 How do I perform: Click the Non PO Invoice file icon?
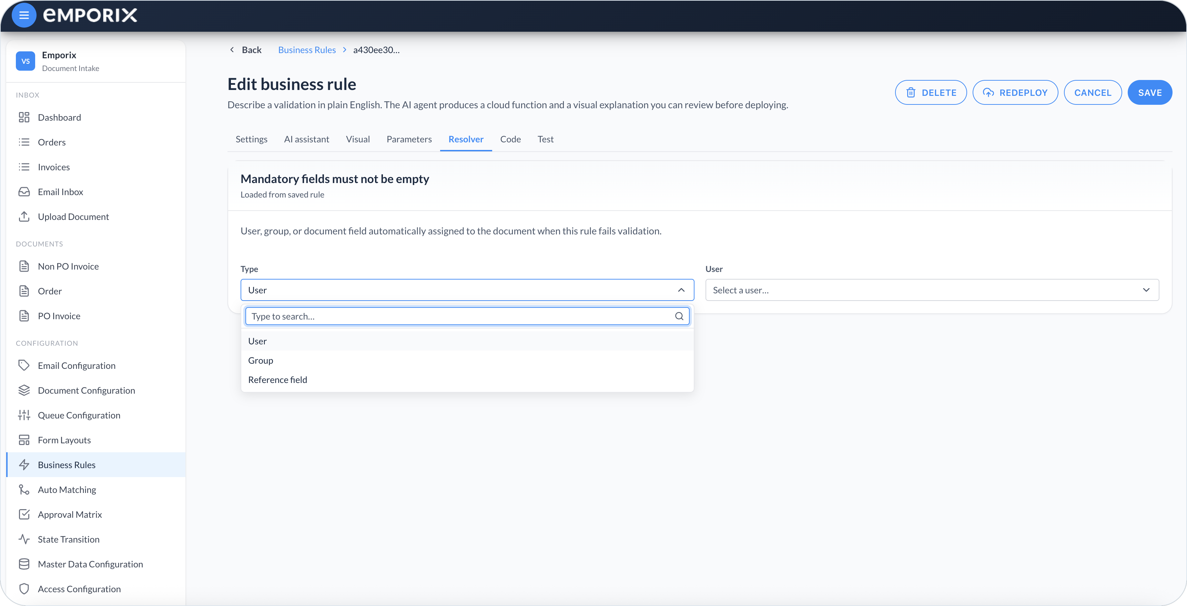(24, 266)
